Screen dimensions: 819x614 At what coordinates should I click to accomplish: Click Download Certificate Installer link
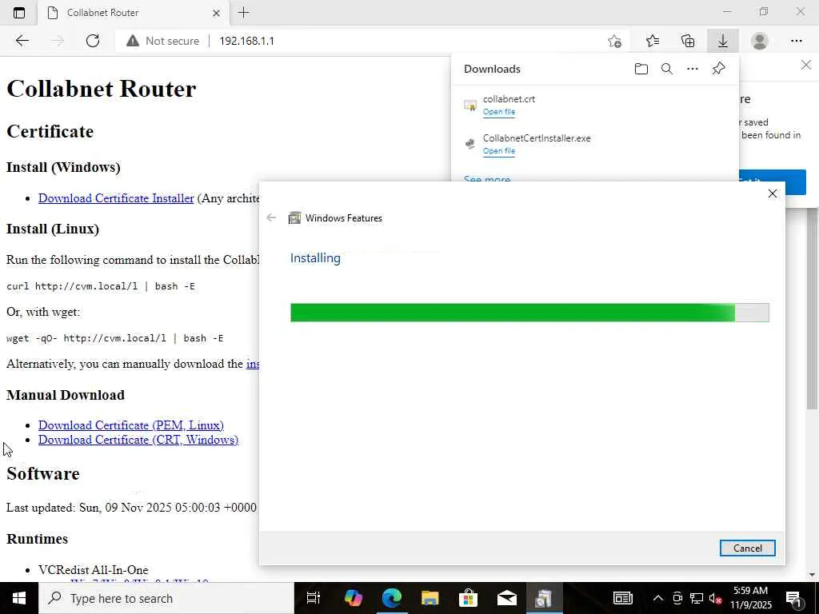coord(116,198)
